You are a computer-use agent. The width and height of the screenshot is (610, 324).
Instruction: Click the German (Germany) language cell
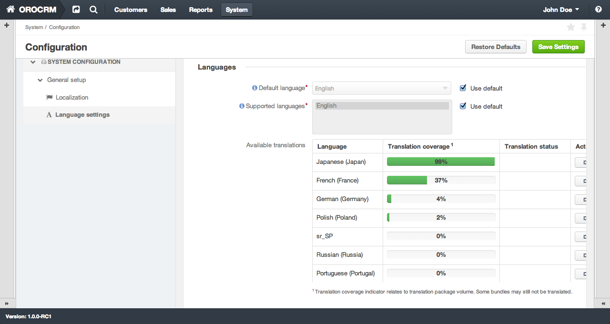pyautogui.click(x=347, y=199)
